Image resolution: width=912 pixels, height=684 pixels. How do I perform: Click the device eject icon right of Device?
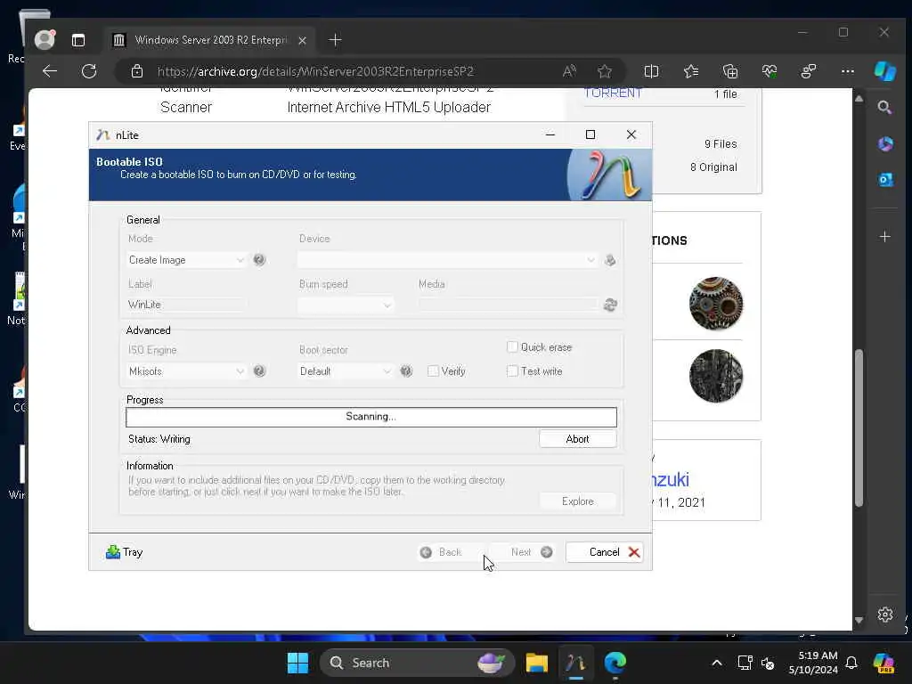pos(610,260)
